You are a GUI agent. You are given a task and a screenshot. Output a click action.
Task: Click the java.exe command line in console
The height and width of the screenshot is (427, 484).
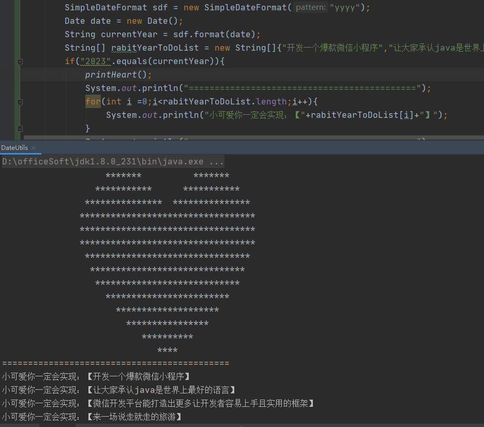coord(113,162)
